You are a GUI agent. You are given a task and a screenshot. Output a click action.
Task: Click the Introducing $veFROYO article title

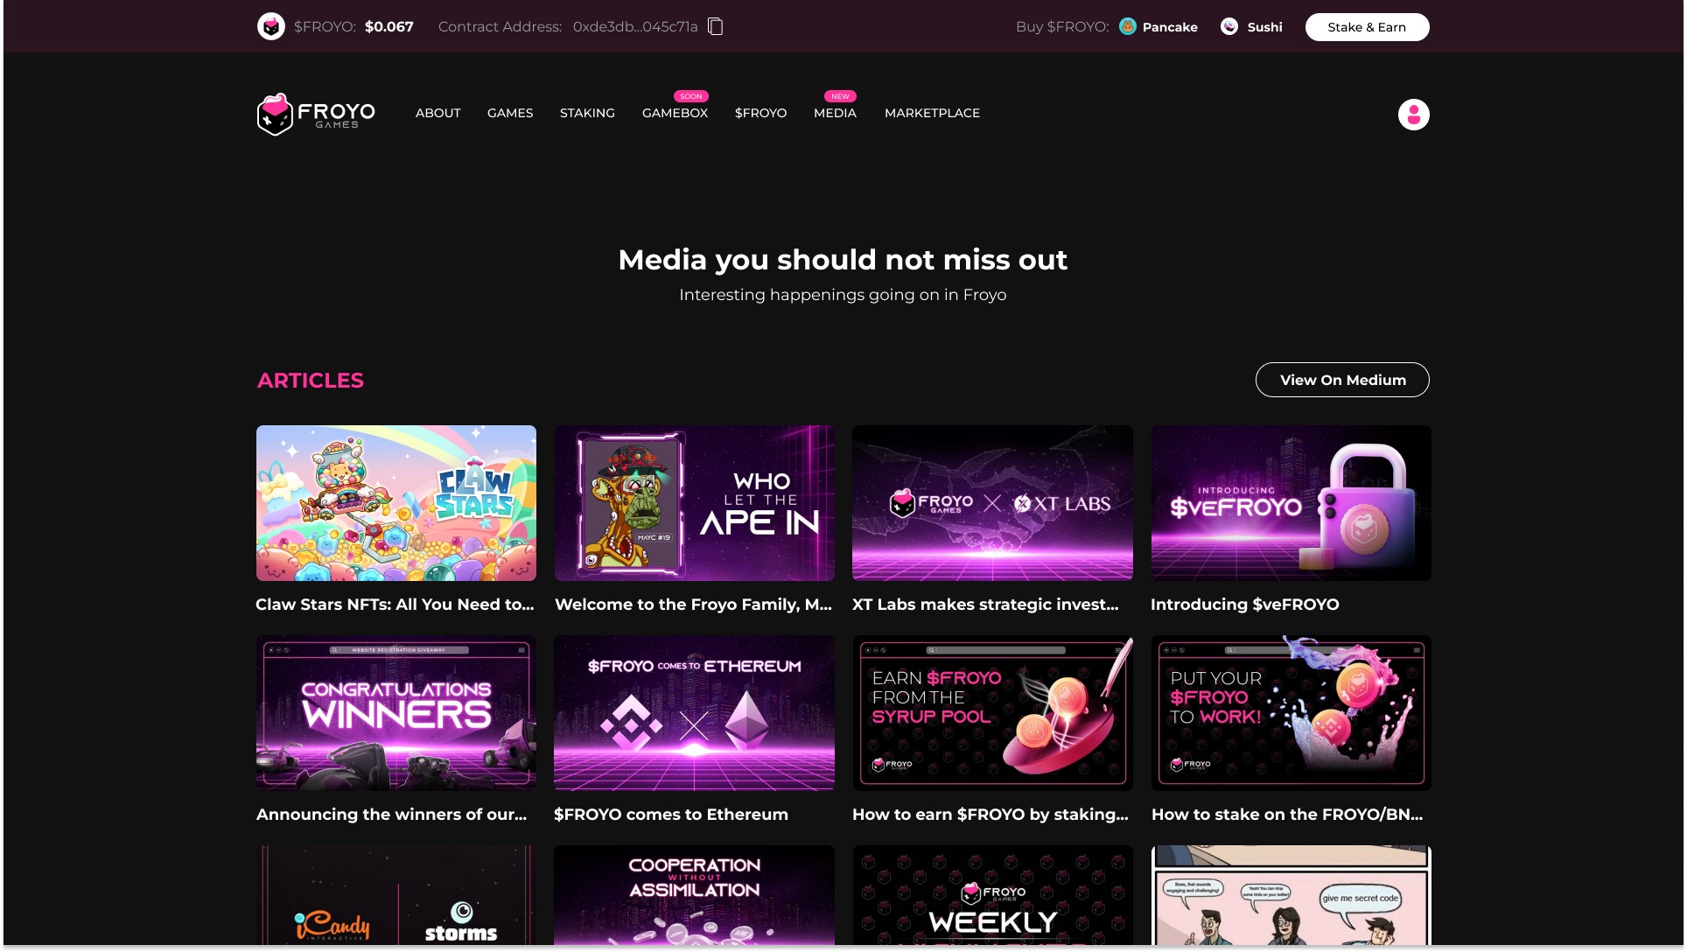click(1243, 605)
